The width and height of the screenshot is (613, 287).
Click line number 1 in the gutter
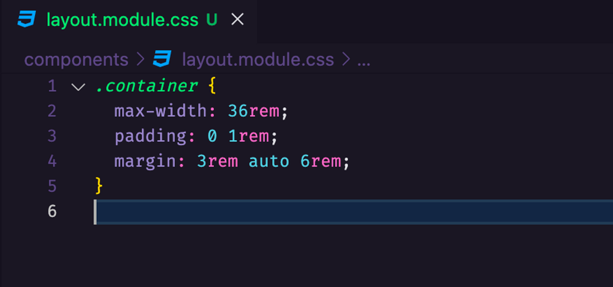tap(51, 86)
